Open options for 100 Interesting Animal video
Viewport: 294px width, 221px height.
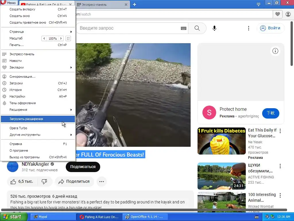[x=280, y=195]
